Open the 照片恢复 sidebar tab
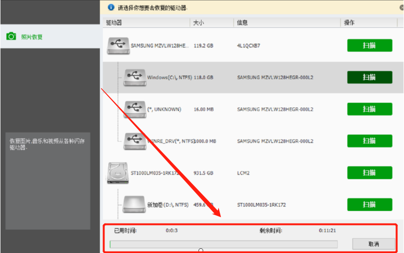This screenshot has height=253, width=404. coord(32,37)
